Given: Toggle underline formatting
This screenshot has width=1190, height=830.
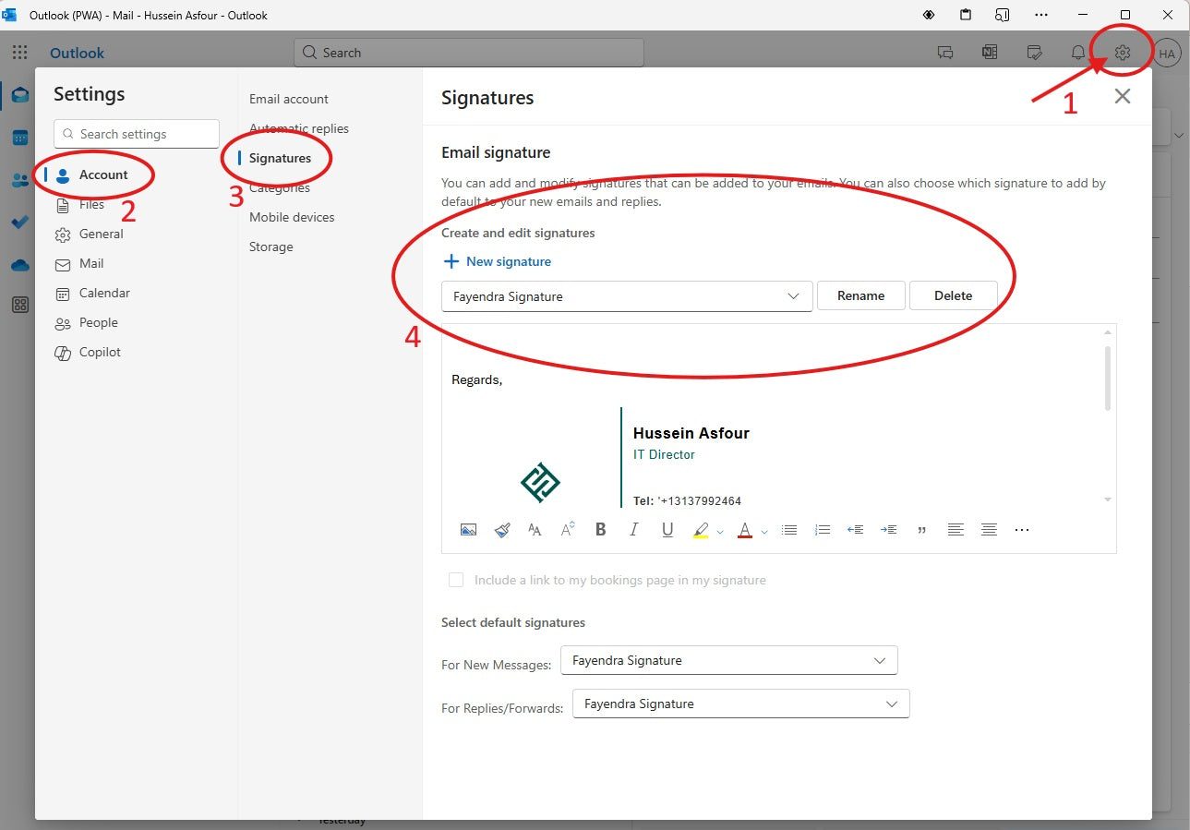Looking at the screenshot, I should point(667,530).
